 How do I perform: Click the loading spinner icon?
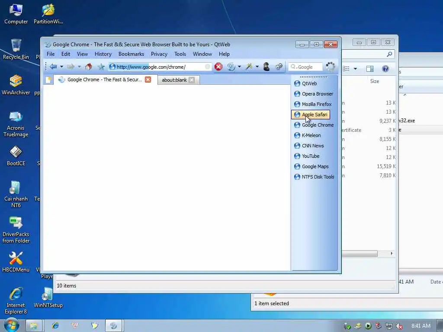point(330,67)
